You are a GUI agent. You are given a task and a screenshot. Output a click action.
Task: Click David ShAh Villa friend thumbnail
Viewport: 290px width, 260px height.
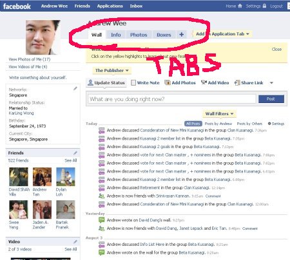[19, 176]
